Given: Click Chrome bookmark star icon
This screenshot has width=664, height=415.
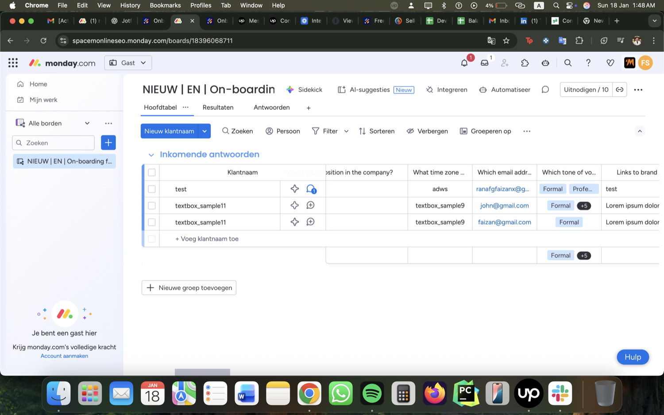Looking at the screenshot, I should point(506,41).
